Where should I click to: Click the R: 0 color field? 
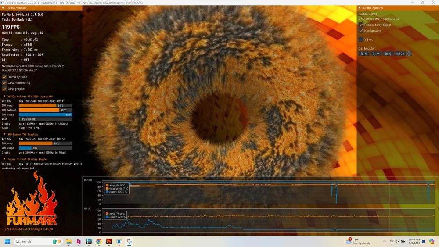click(x=363, y=54)
